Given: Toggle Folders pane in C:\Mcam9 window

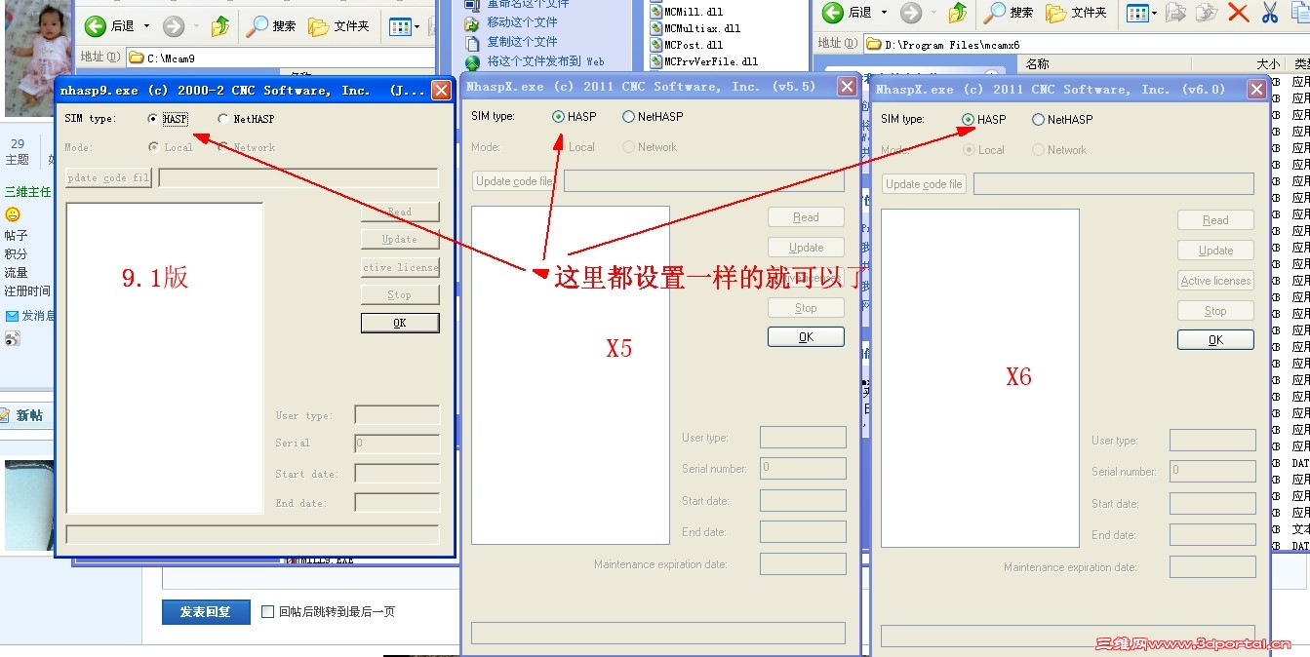Looking at the screenshot, I should click(x=340, y=26).
